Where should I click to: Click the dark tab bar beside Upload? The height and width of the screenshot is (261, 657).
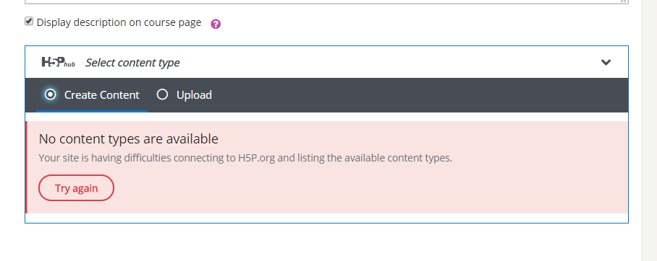pyautogui.click(x=419, y=95)
